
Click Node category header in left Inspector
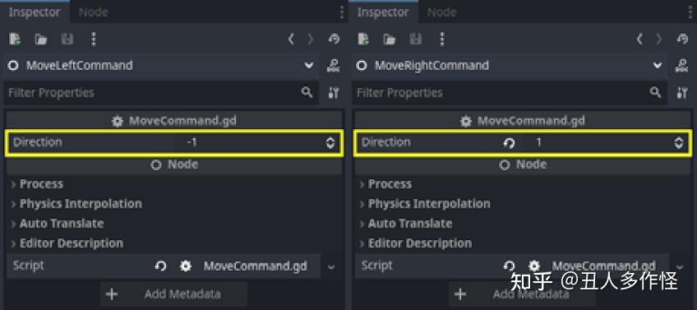coord(173,164)
